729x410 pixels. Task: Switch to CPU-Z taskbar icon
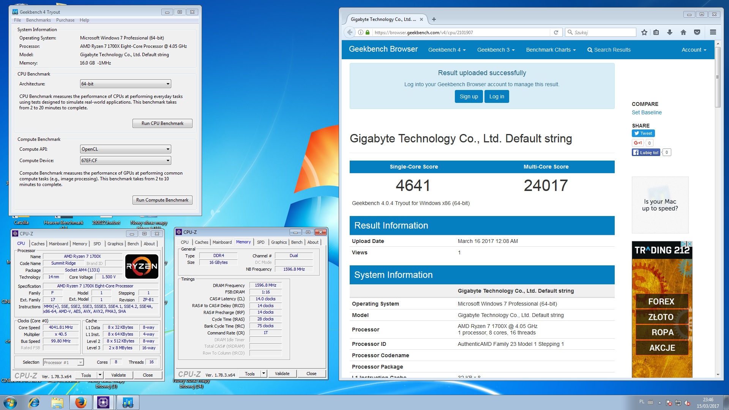104,402
